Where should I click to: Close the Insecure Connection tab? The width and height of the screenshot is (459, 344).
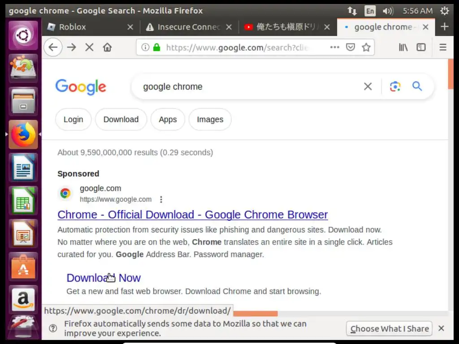[x=229, y=27]
